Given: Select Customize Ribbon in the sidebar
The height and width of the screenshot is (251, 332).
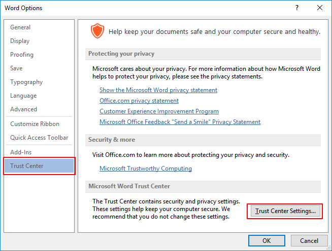Looking at the screenshot, I should pos(35,124).
